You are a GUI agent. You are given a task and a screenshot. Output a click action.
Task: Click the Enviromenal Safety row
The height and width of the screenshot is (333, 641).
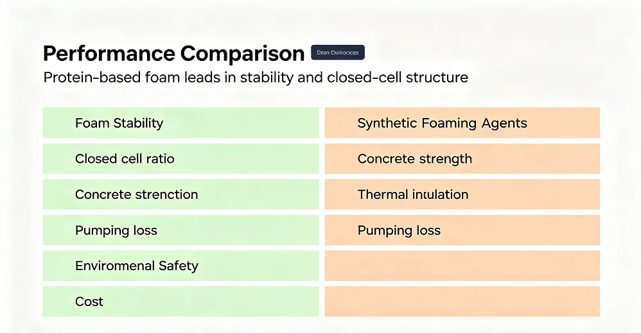click(x=180, y=266)
